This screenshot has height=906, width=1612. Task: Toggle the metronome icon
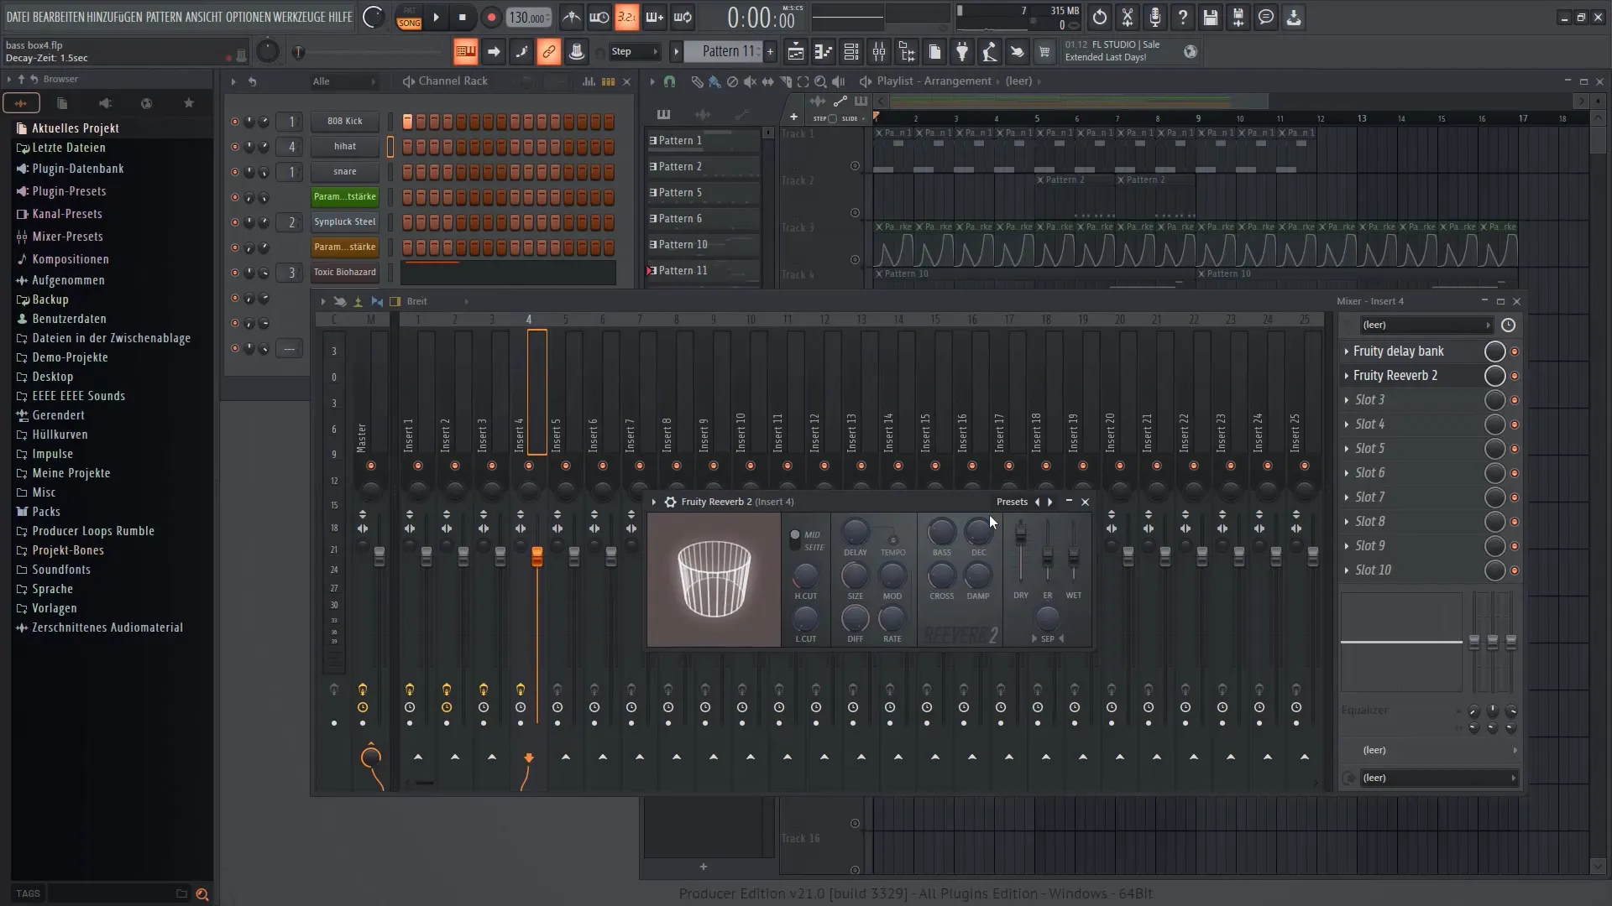(x=572, y=17)
